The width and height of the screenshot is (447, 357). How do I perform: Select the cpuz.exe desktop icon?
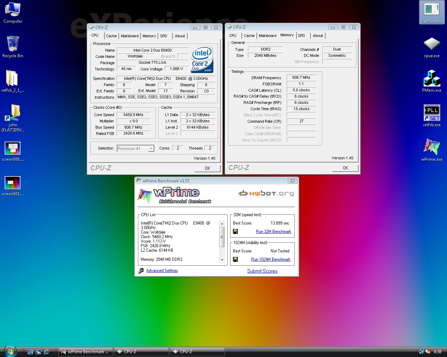tap(432, 47)
